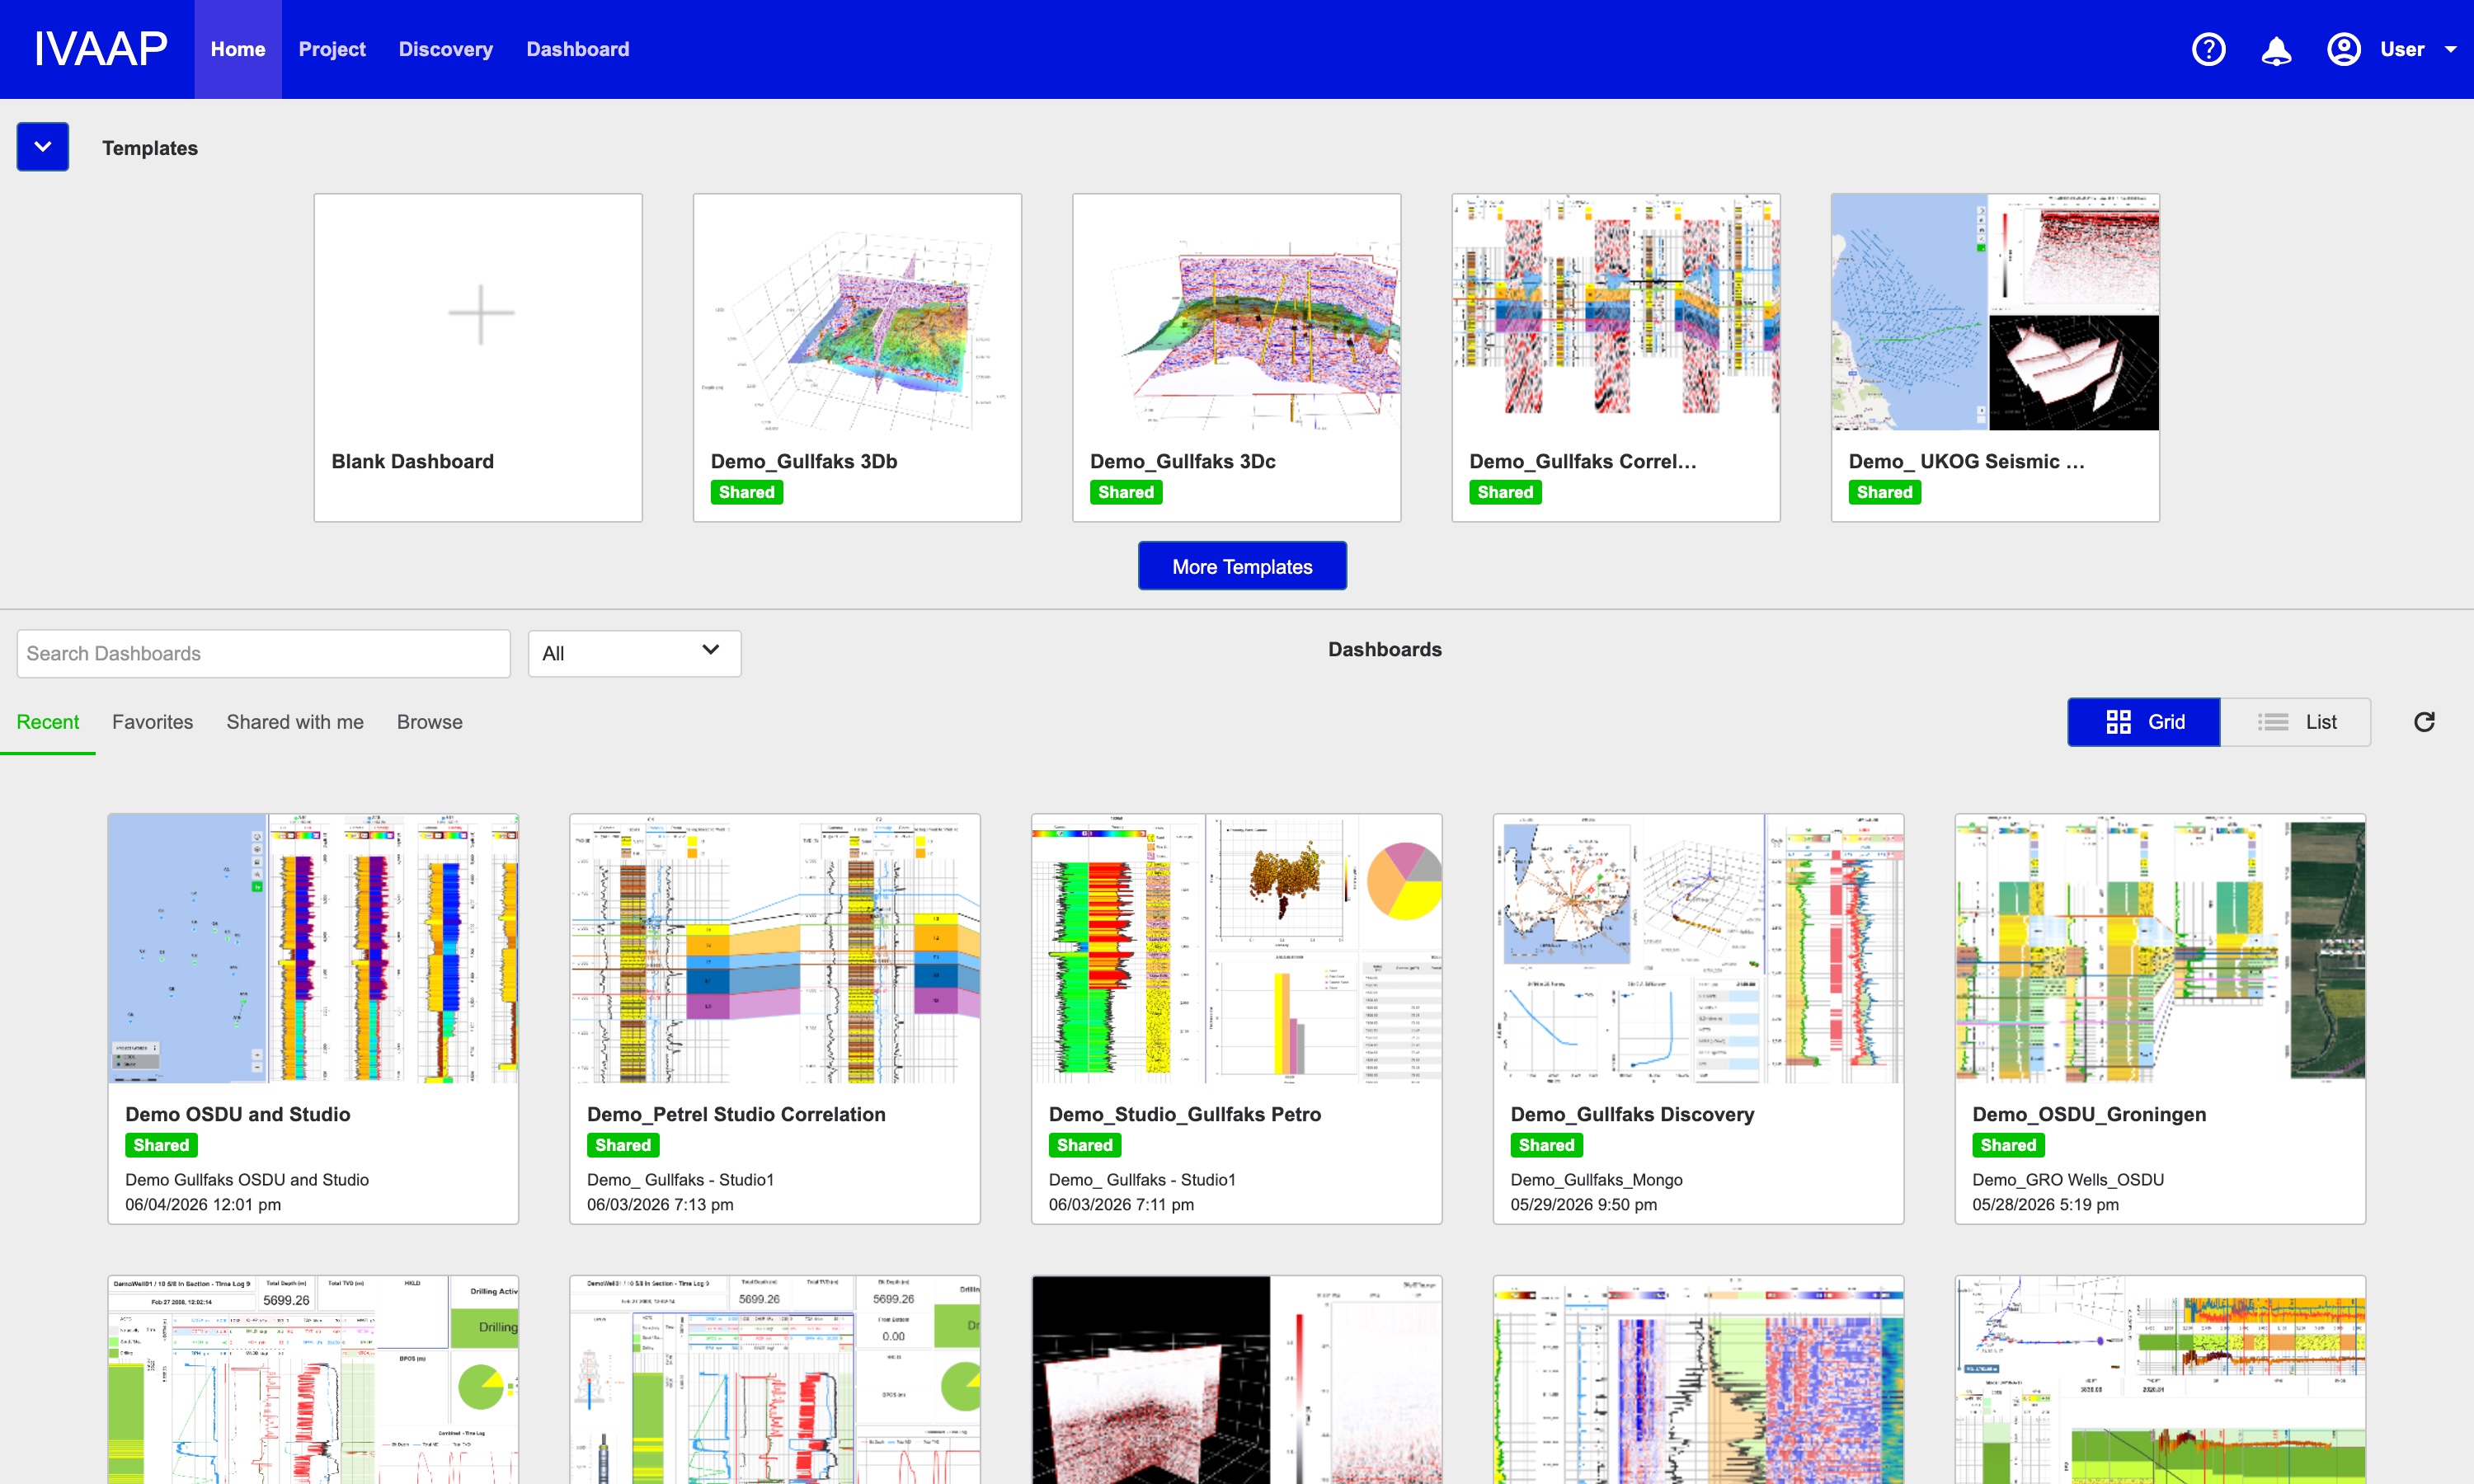Click the date '06/03/2026 7:11 pm'
This screenshot has width=2474, height=1484.
(x=1121, y=1204)
